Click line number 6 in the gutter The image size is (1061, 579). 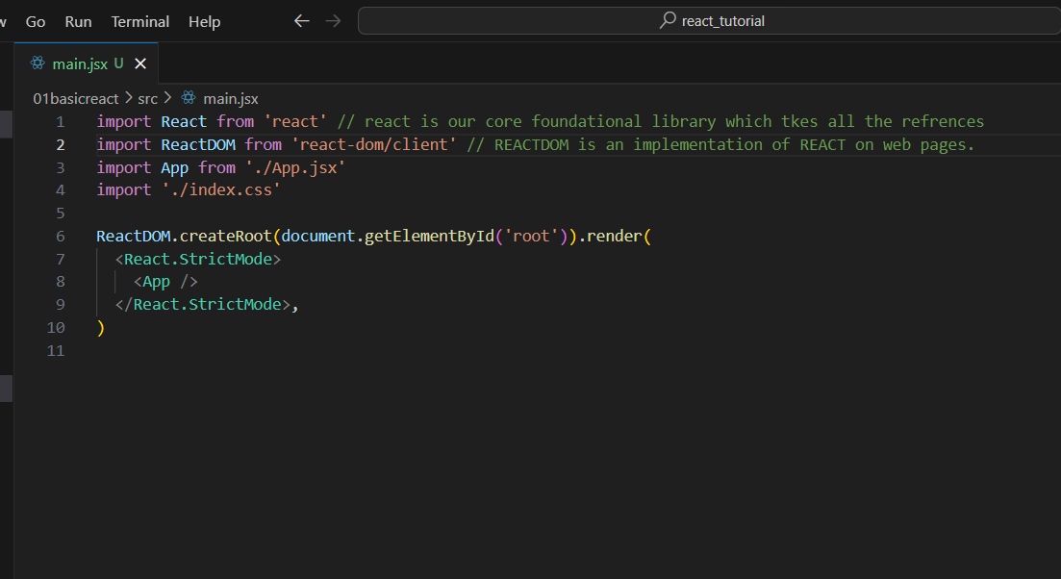(x=61, y=236)
